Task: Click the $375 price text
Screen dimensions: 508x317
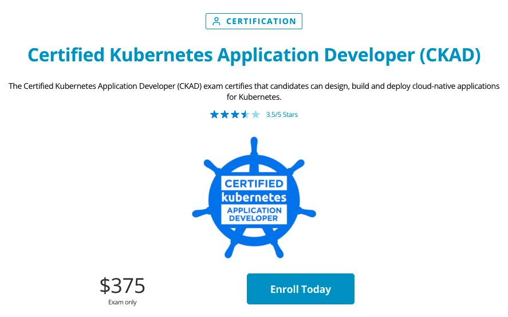Action: tap(122, 285)
